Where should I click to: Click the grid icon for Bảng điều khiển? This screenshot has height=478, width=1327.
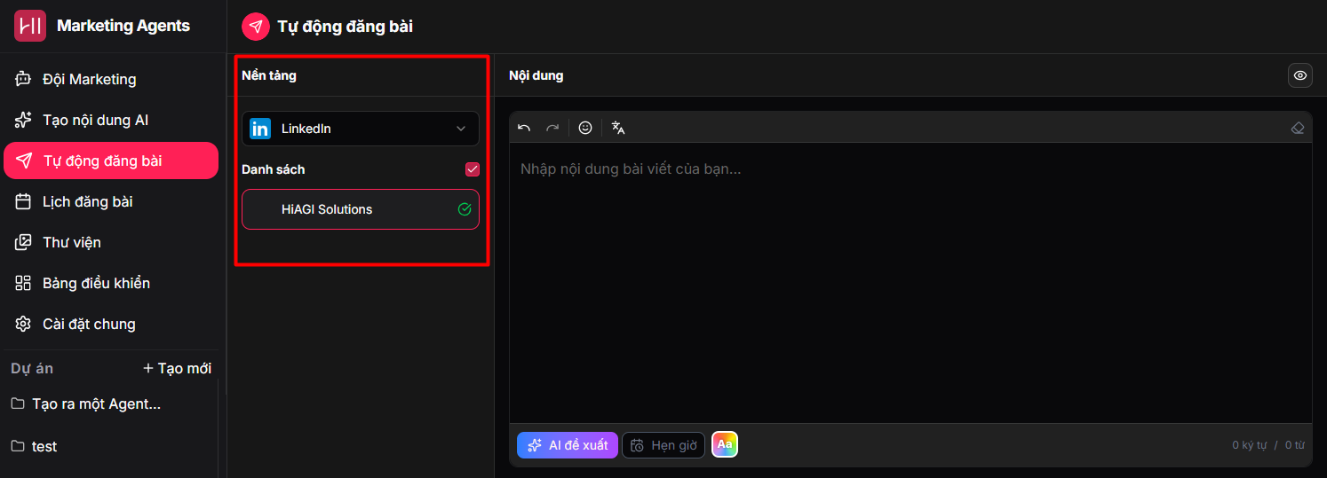click(x=24, y=283)
